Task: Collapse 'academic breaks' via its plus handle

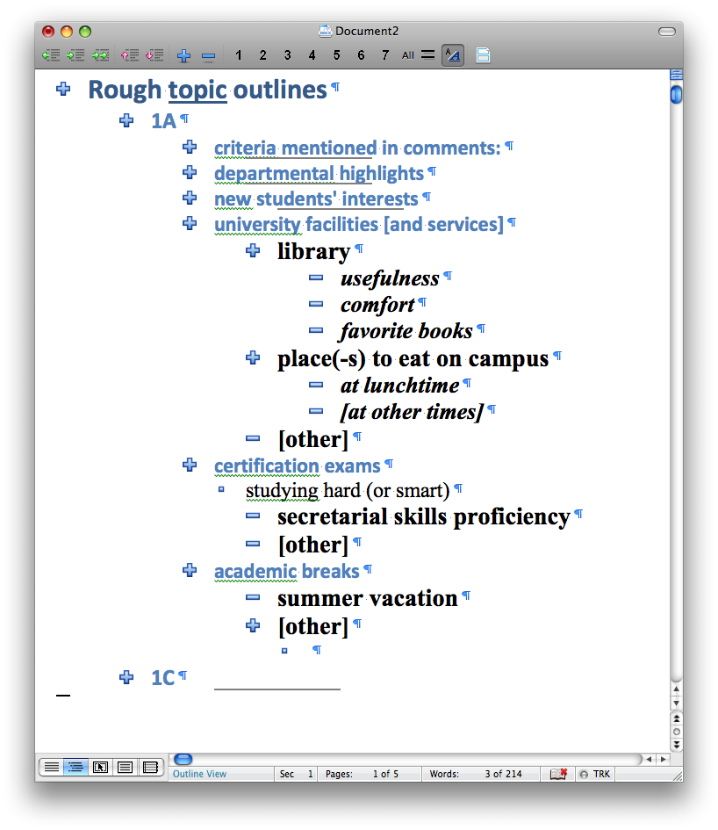Action: (190, 570)
